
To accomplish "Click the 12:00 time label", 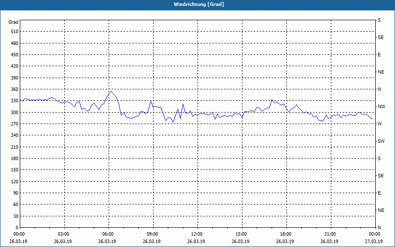I will point(197,234).
